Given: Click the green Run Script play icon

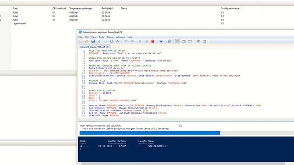Looking at the screenshot, I should point(140,41).
